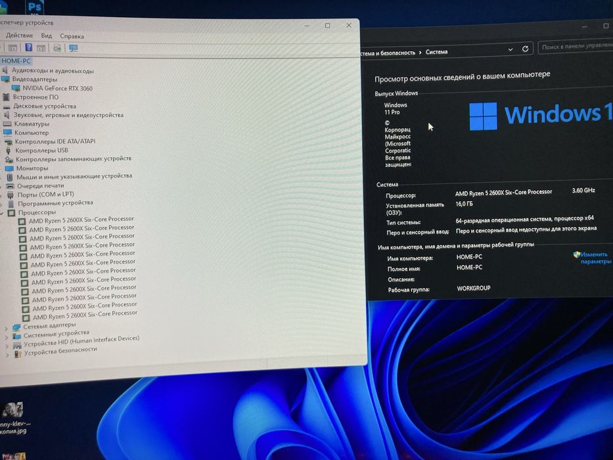
Task: Select the Процессоры category label
Action: [x=37, y=212]
